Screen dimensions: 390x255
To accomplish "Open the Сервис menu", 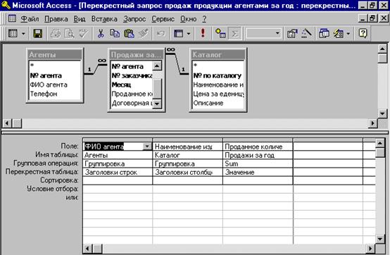I will pyautogui.click(x=163, y=19).
